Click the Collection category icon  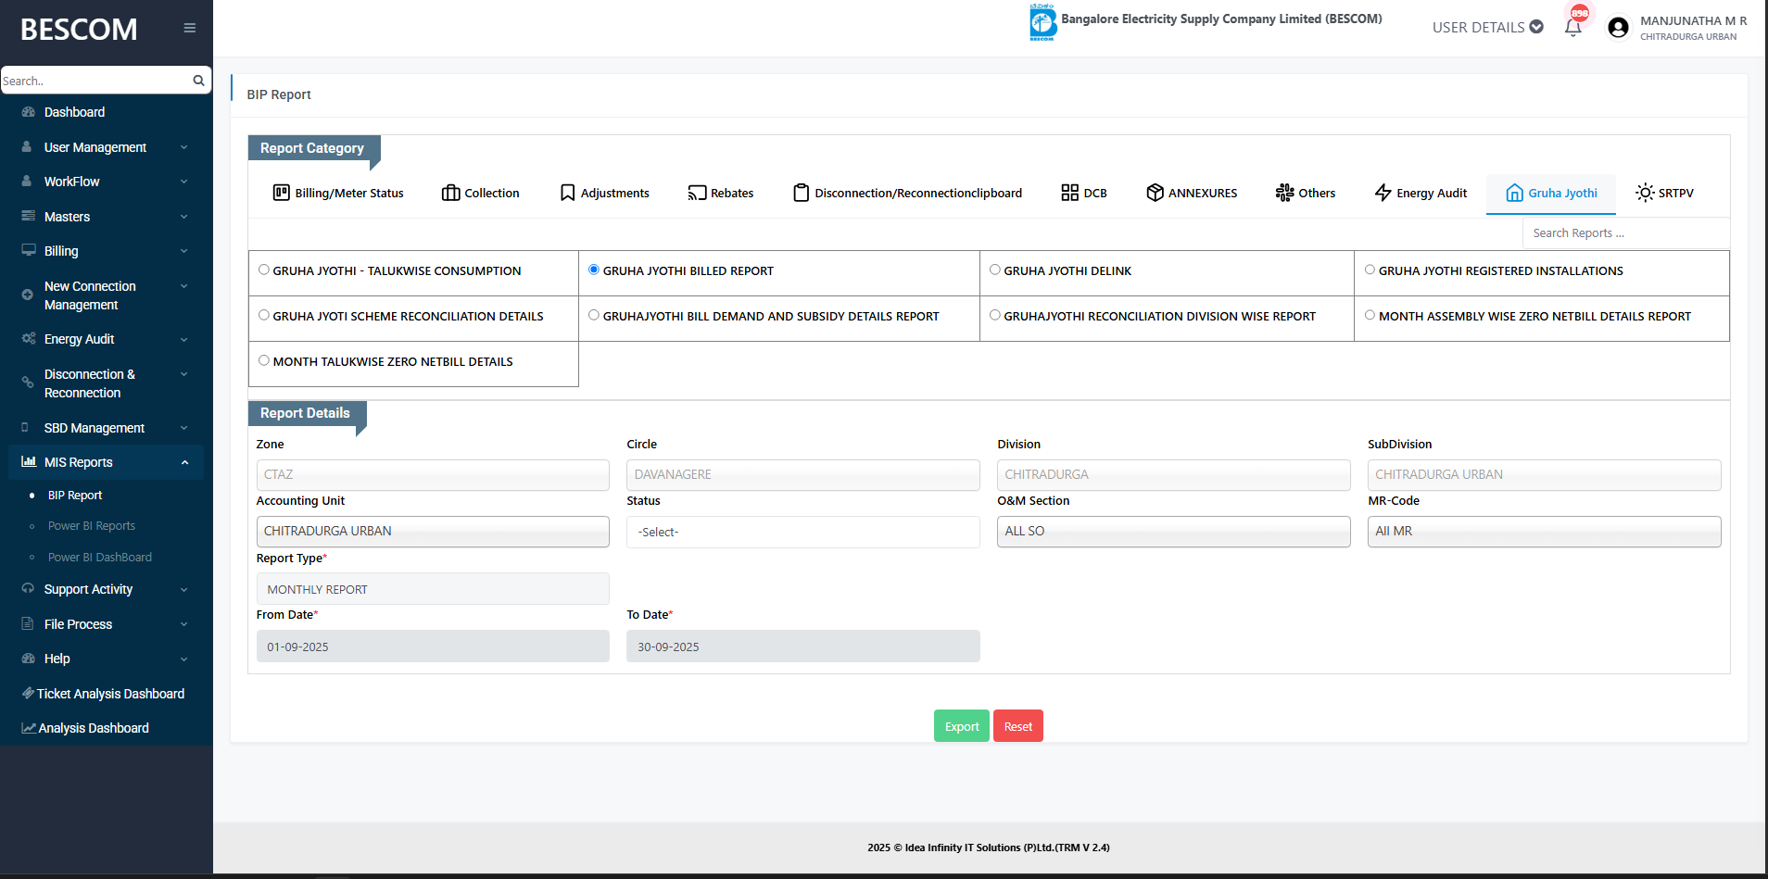coord(451,193)
